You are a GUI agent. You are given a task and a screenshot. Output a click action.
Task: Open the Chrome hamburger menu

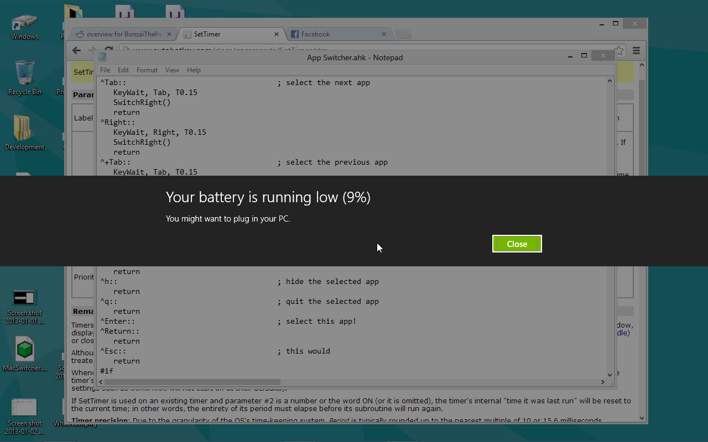click(636, 50)
